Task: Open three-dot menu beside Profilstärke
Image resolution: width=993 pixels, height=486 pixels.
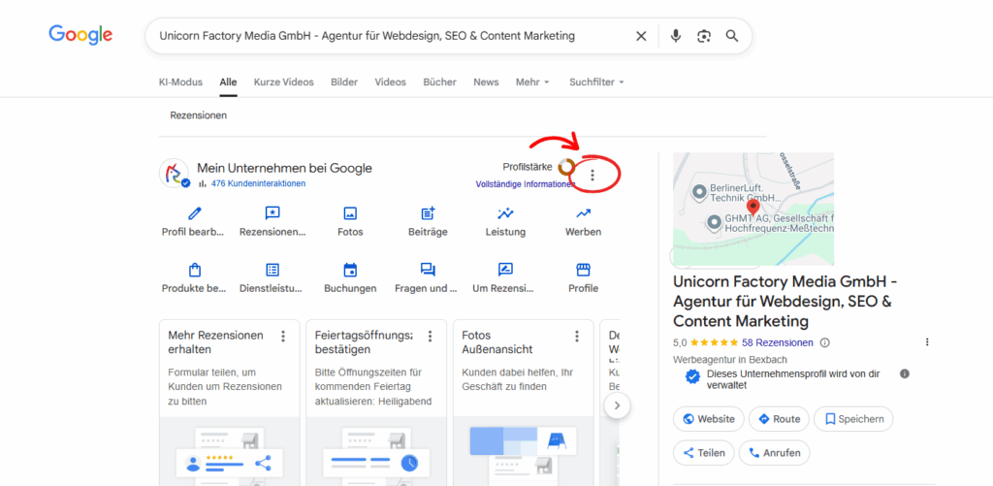Action: pos(593,175)
